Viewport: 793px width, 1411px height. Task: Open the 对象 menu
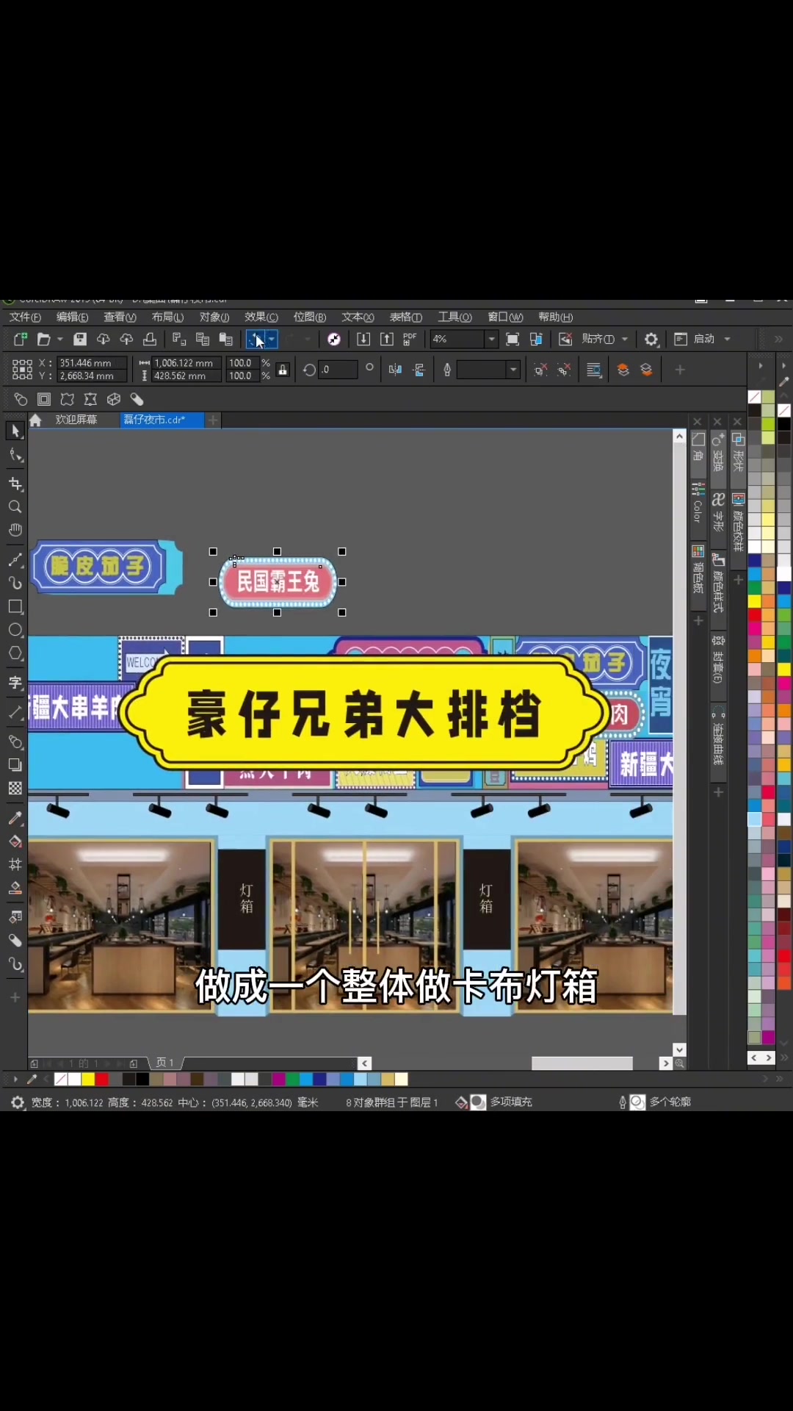(x=214, y=317)
